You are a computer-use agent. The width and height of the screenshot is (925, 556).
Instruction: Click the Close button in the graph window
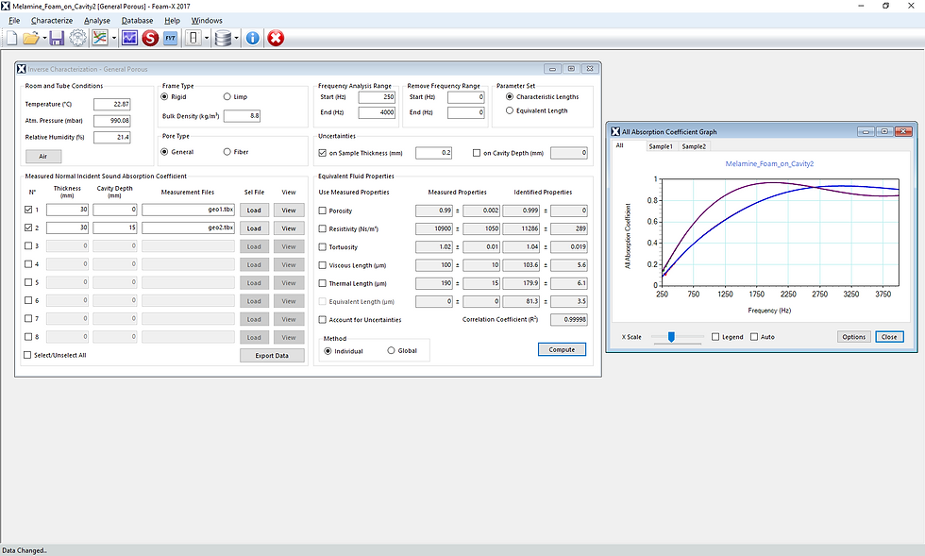(x=889, y=336)
